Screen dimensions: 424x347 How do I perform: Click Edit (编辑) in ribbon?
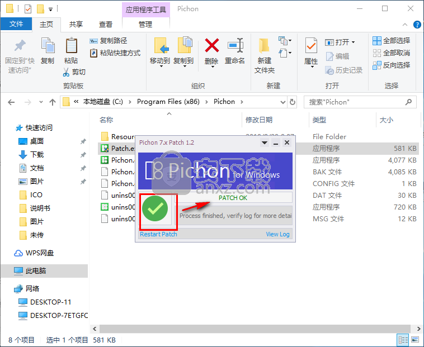(x=337, y=56)
